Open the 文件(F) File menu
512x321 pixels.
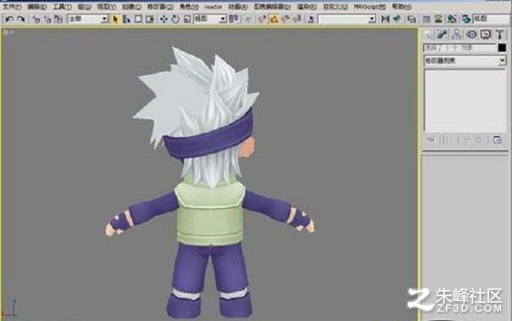click(12, 6)
